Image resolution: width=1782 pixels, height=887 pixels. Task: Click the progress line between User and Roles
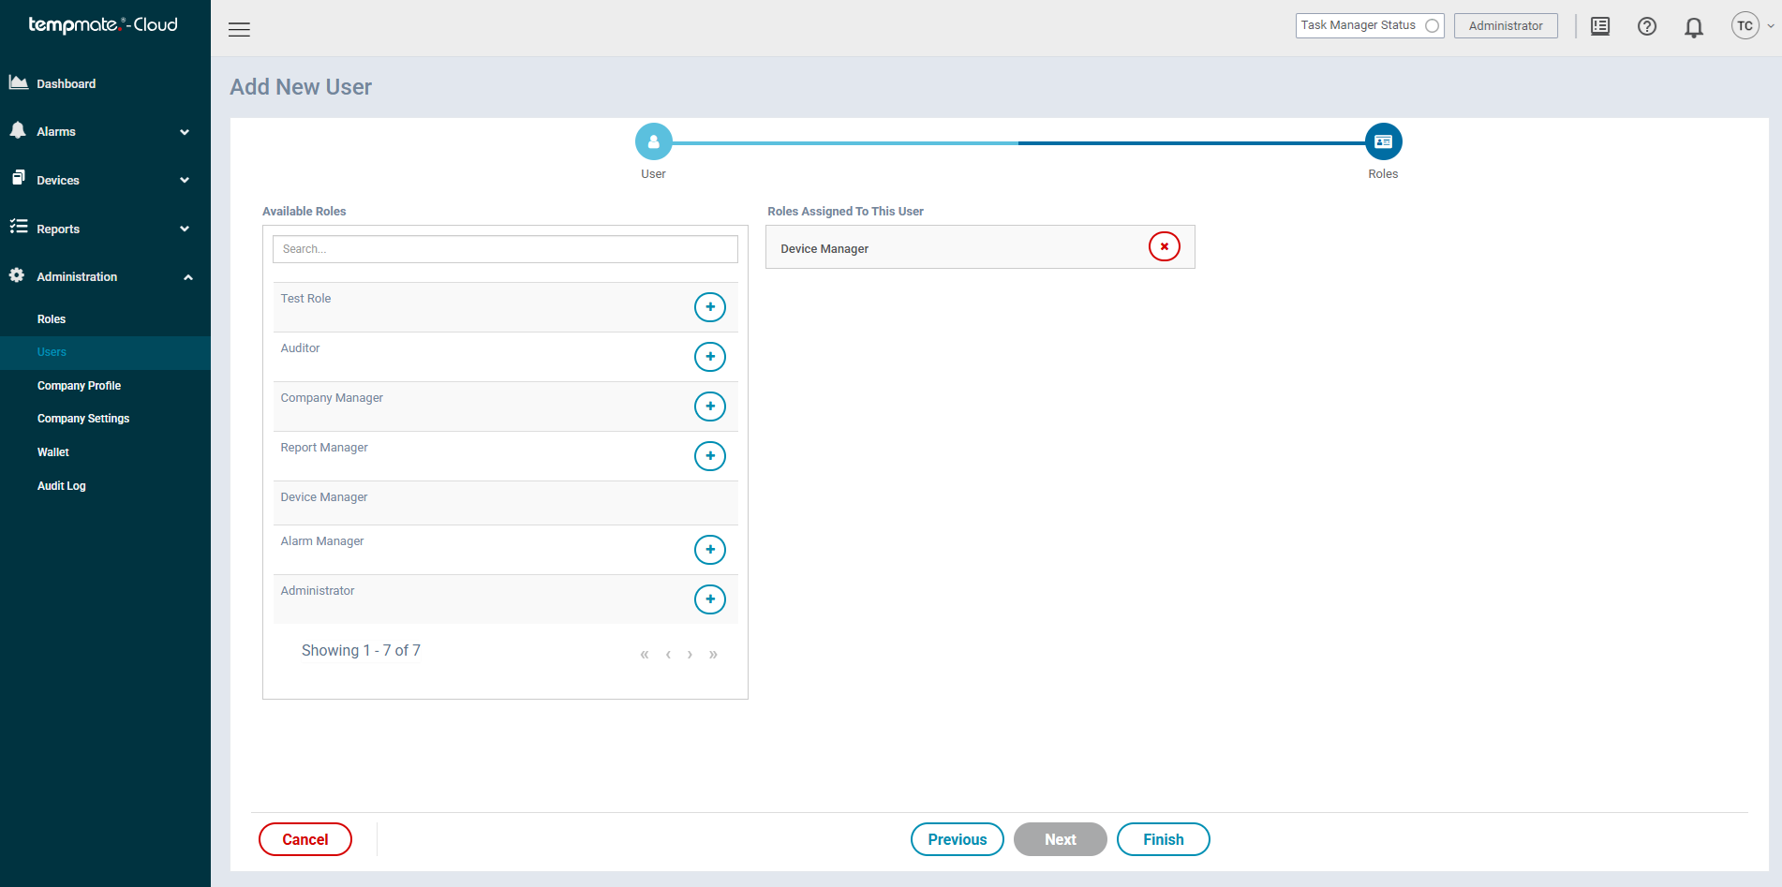(1018, 143)
